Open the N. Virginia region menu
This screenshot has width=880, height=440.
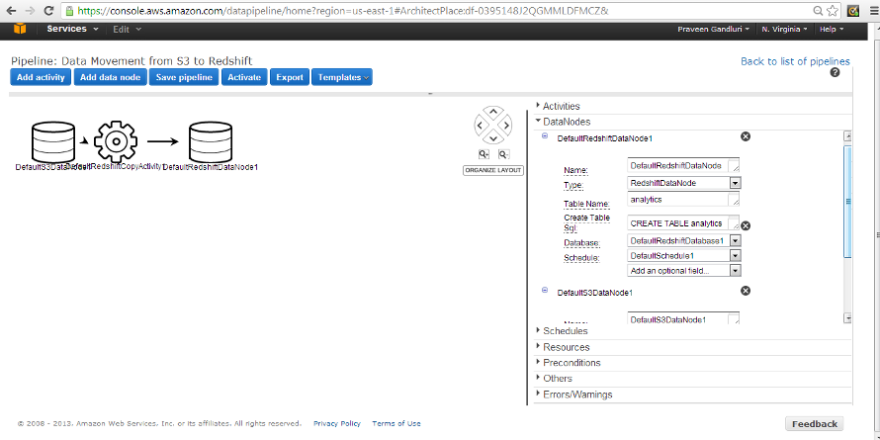785,30
